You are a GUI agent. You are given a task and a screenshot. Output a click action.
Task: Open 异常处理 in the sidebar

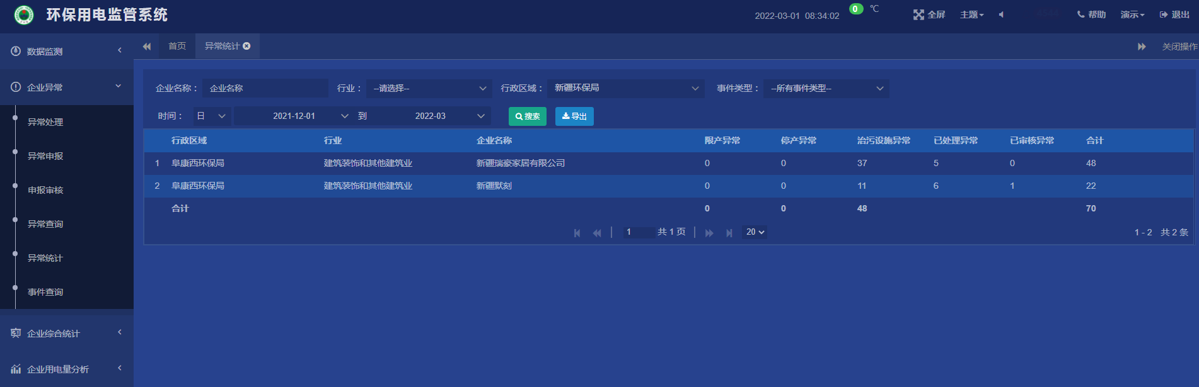click(x=45, y=122)
